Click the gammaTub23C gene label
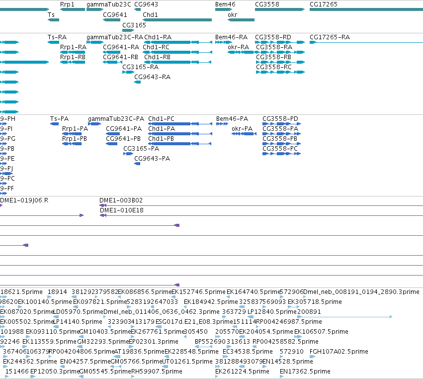This screenshot has width=423, height=379. tap(109, 4)
